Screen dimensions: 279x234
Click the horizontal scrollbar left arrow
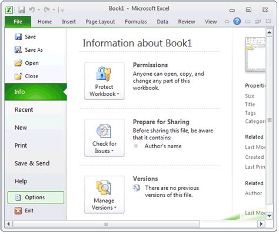8,224
